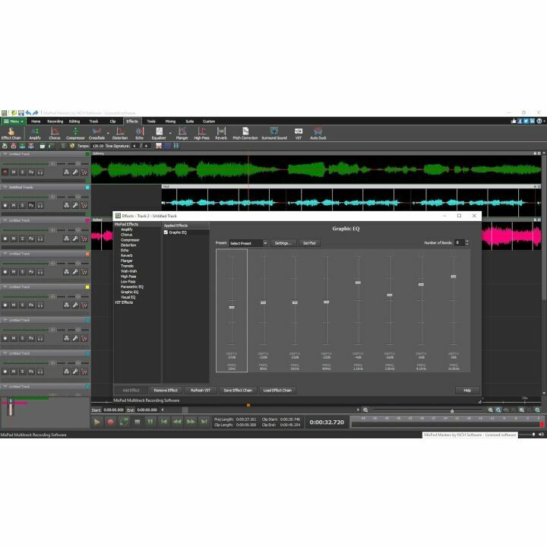Click the wrench icon on first track
The image size is (547, 547).
click(x=75, y=172)
